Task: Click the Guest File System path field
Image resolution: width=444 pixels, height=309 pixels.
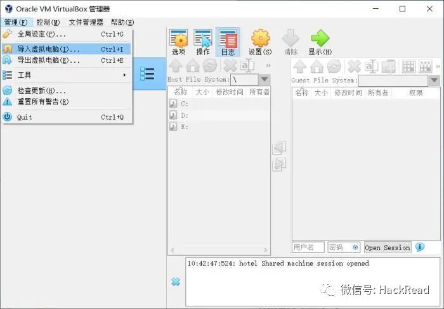Action: pos(393,80)
